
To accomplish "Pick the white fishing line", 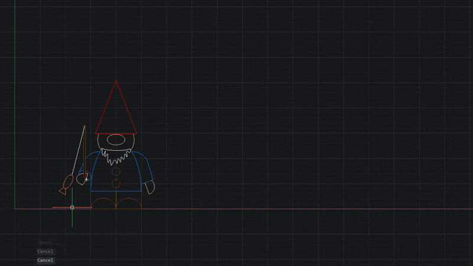I will (x=78, y=151).
